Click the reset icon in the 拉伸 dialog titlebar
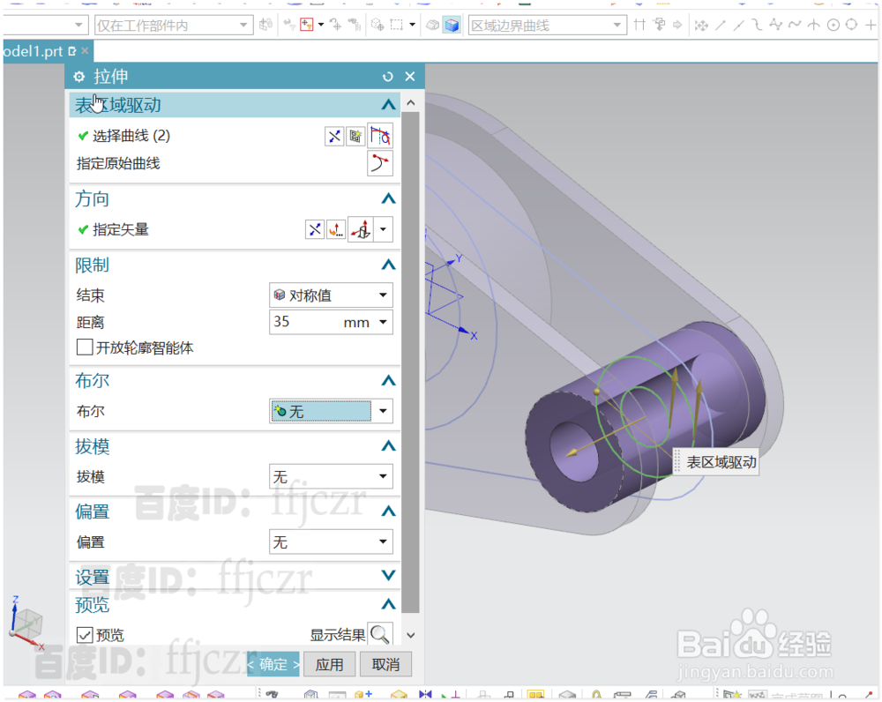The width and height of the screenshot is (882, 702). click(387, 77)
